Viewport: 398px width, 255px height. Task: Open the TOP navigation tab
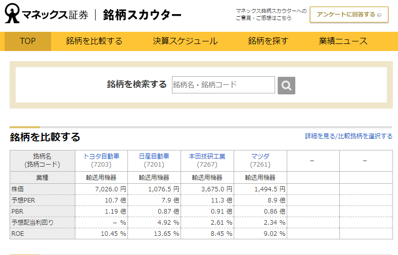pos(28,41)
